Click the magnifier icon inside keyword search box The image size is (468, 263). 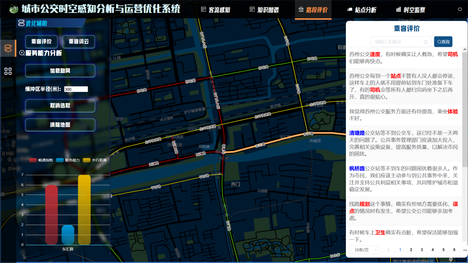426,42
